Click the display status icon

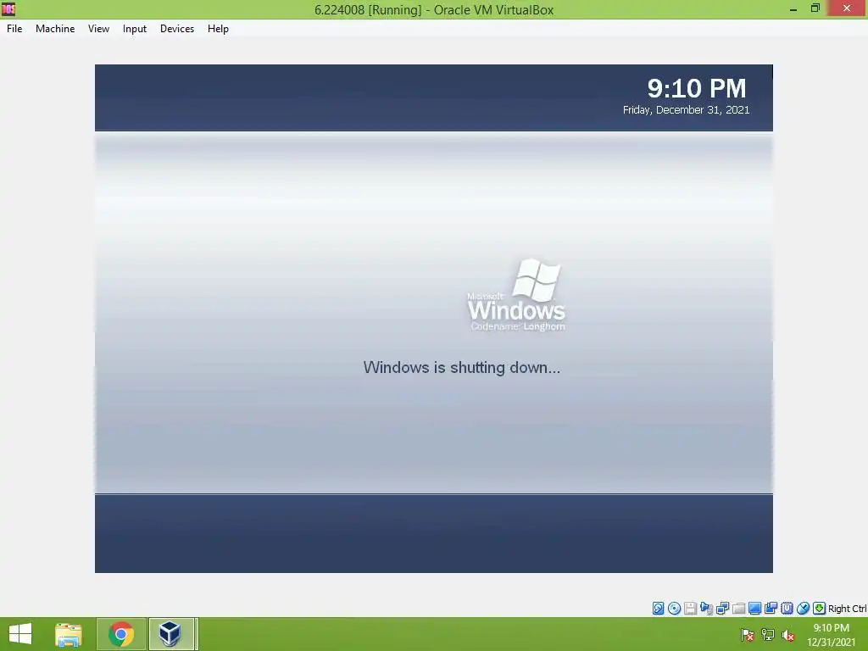click(x=754, y=609)
